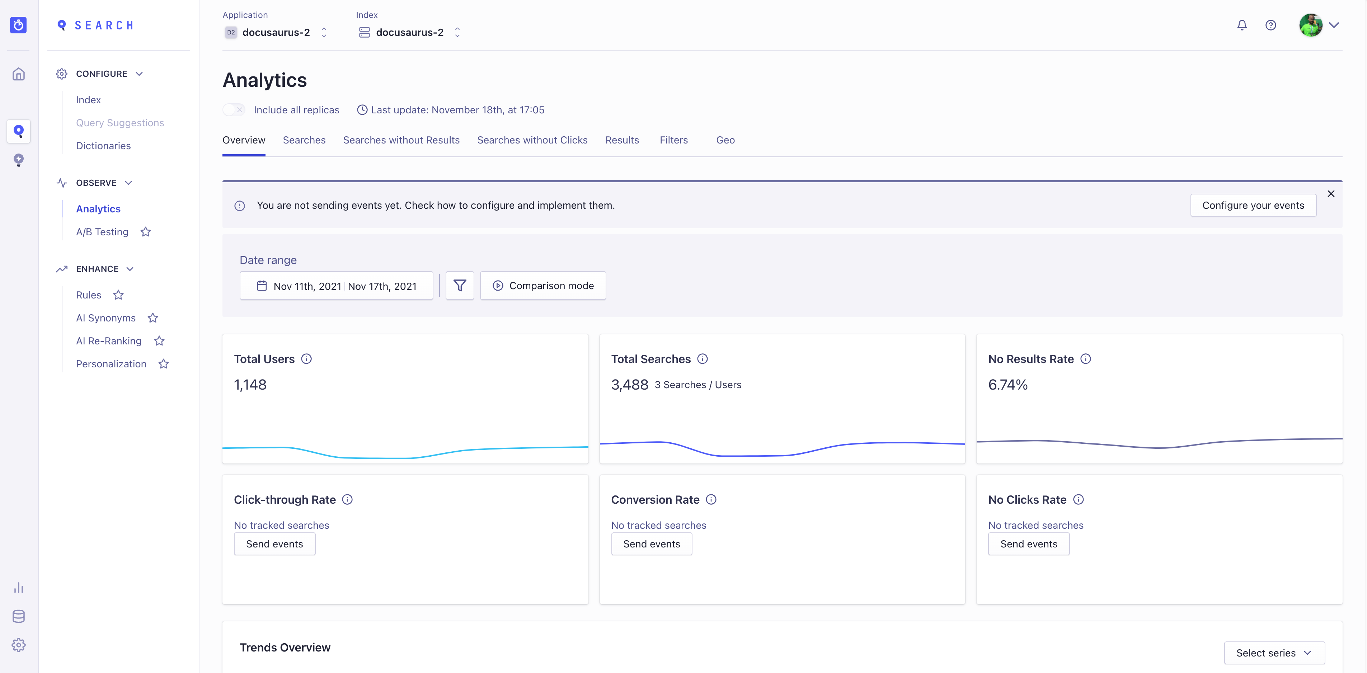1367x673 pixels.
Task: Open settings via the gear icon
Action: tap(19, 645)
